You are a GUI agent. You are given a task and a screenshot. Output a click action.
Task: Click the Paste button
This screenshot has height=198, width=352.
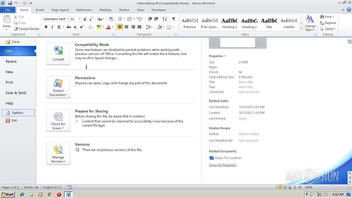point(7,23)
